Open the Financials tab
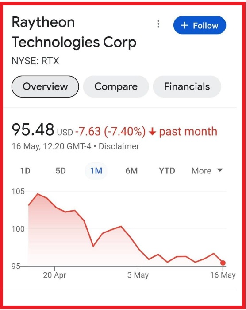Viewport: 246px width, 310px height. pos(187,86)
